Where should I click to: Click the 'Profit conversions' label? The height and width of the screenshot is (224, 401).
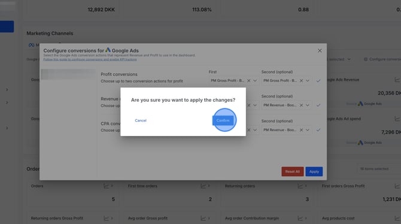(119, 74)
